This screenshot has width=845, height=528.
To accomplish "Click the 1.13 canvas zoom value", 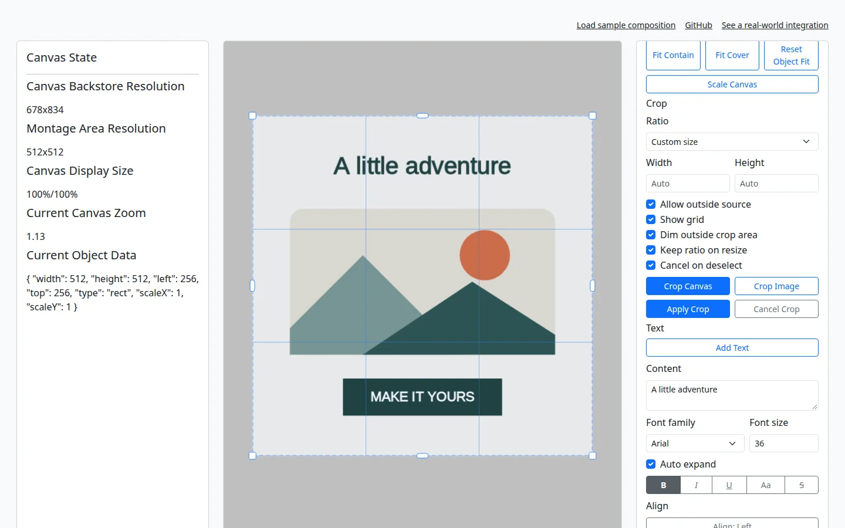I will pos(36,236).
